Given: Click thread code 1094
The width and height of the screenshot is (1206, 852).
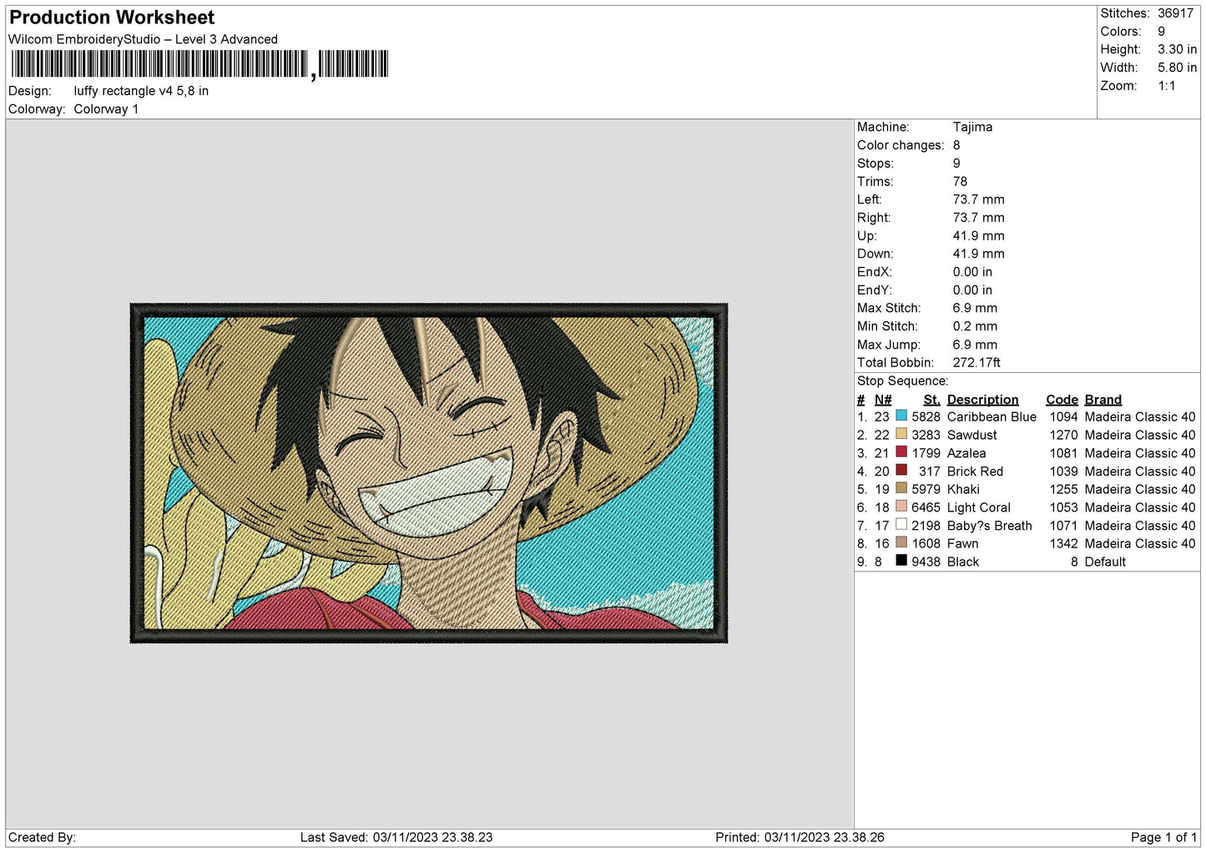Looking at the screenshot, I should pyautogui.click(x=1063, y=417).
